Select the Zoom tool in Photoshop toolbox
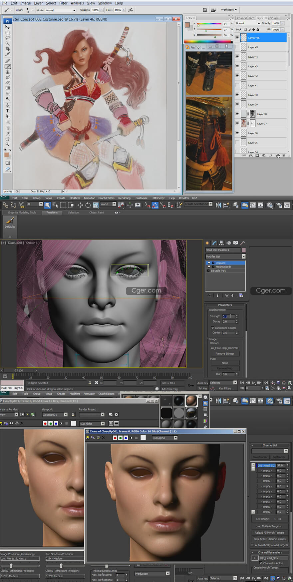This screenshot has width=293, height=582. tap(7, 144)
